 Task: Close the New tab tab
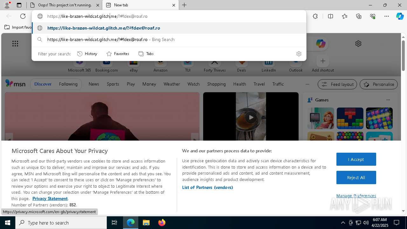(174, 5)
